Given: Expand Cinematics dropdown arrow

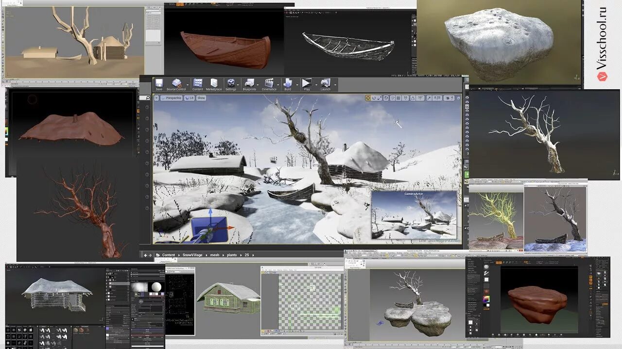Looking at the screenshot, I should pos(278,85).
